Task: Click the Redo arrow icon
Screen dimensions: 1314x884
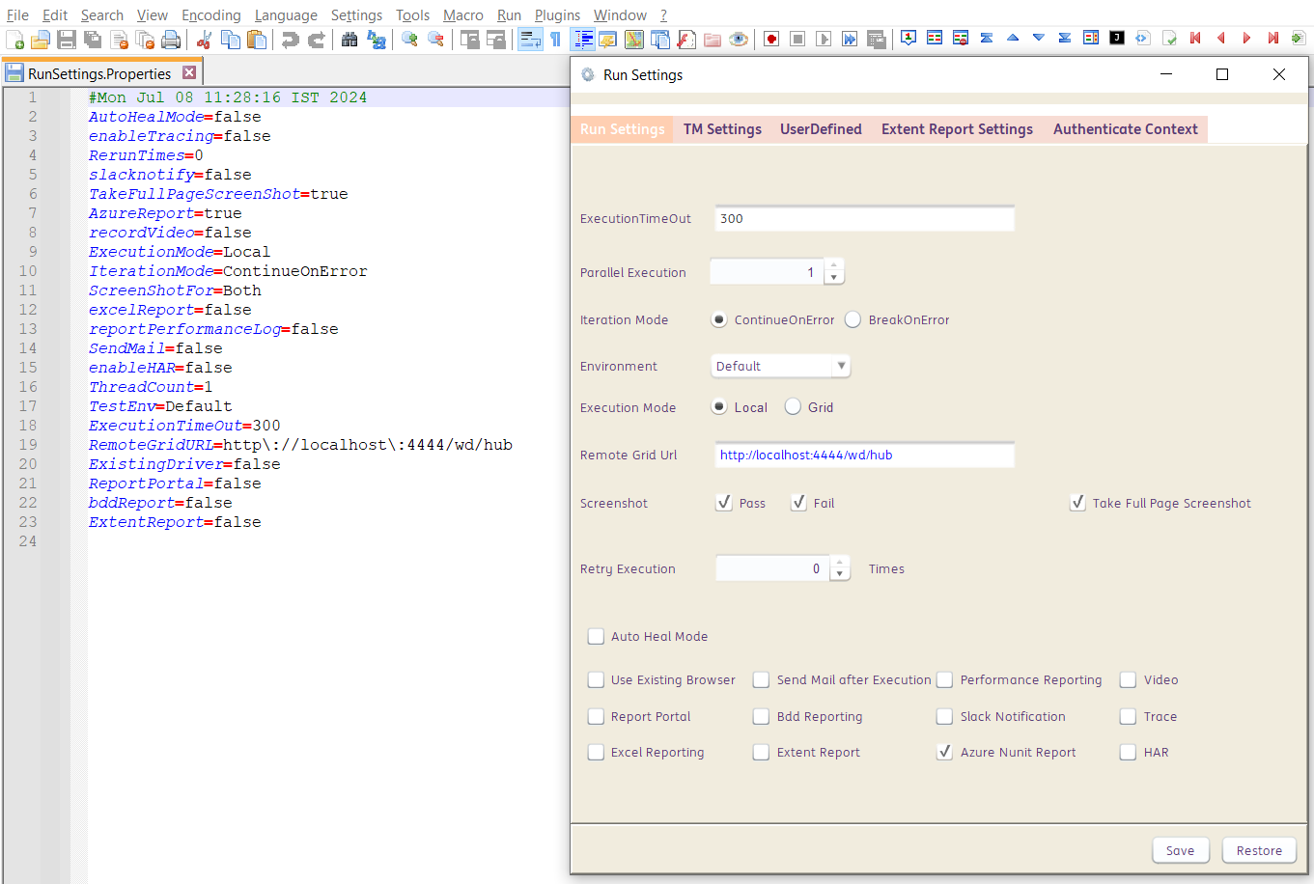Action: 316,40
